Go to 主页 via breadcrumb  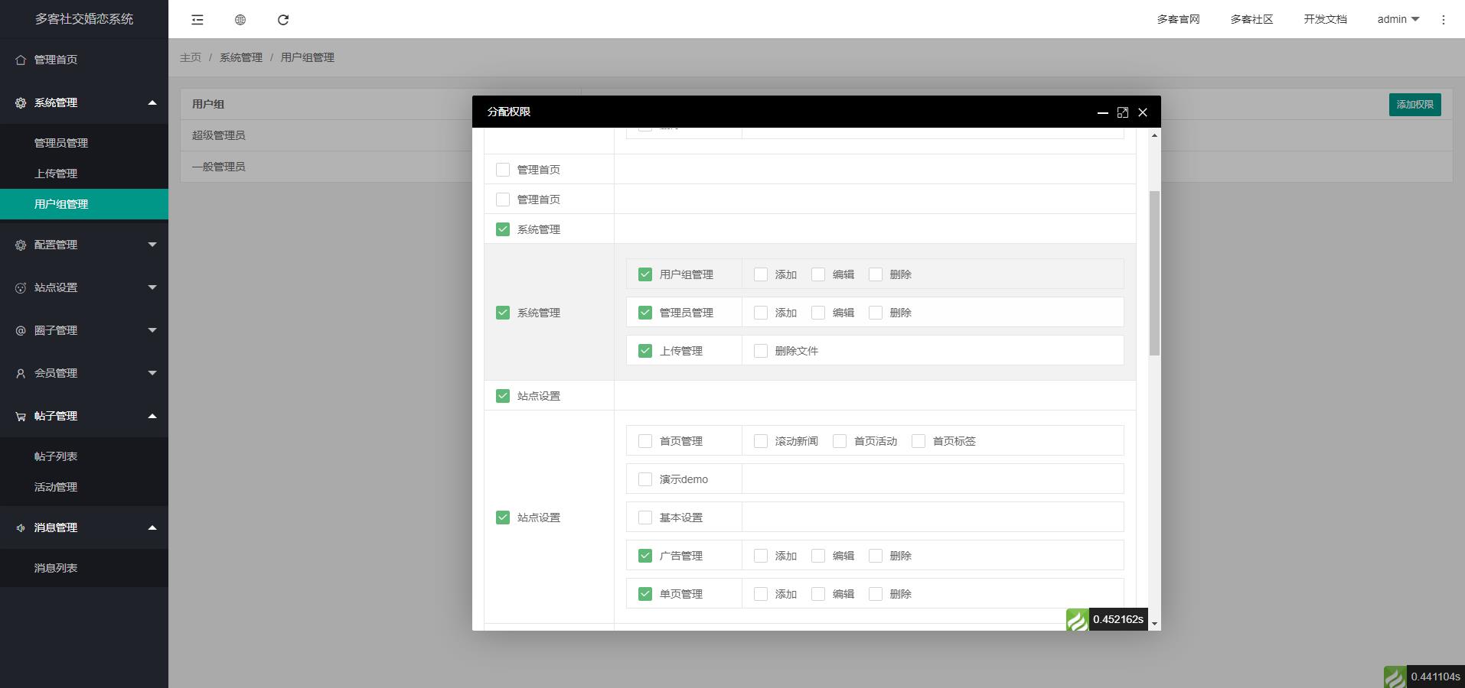tap(191, 57)
